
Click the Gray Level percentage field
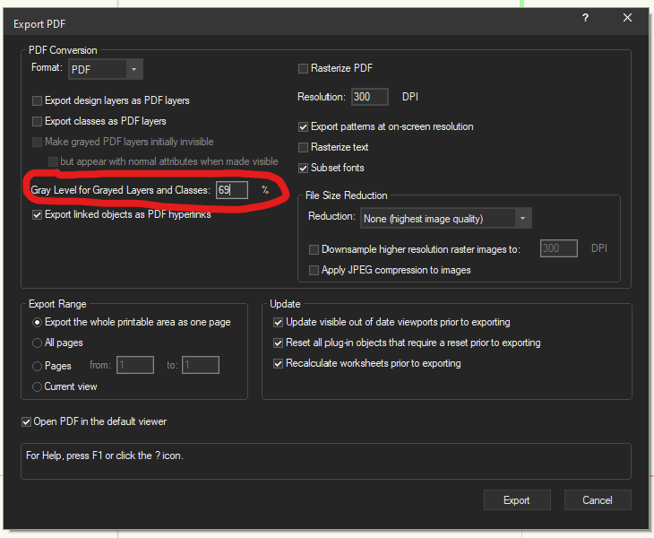(231, 190)
